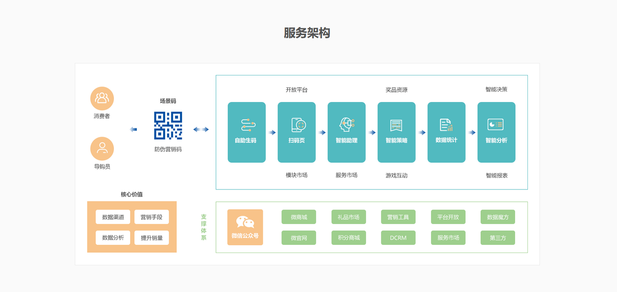The image size is (617, 292).
Task: Click the 防伪营销码 QR code
Action: [x=168, y=126]
